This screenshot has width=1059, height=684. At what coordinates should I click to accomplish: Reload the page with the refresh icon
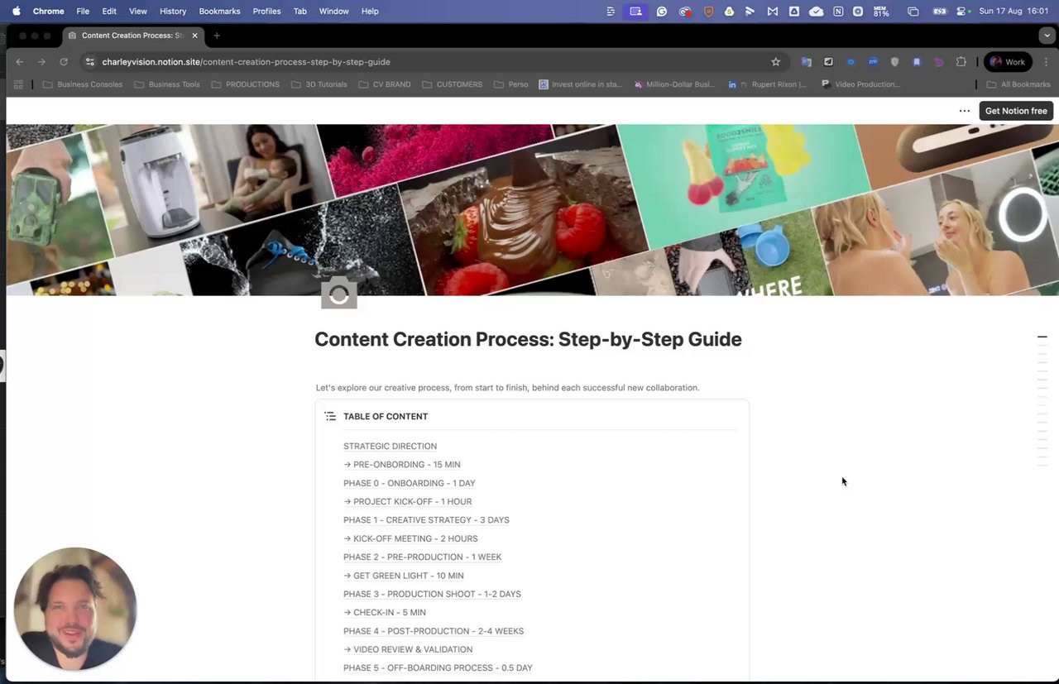[x=64, y=62]
